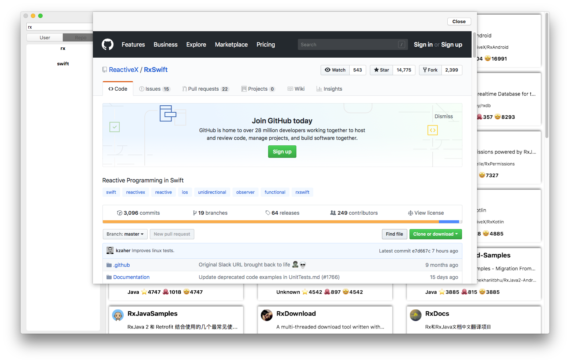Select the ios topic tag
The width and height of the screenshot is (570, 363).
pos(185,192)
